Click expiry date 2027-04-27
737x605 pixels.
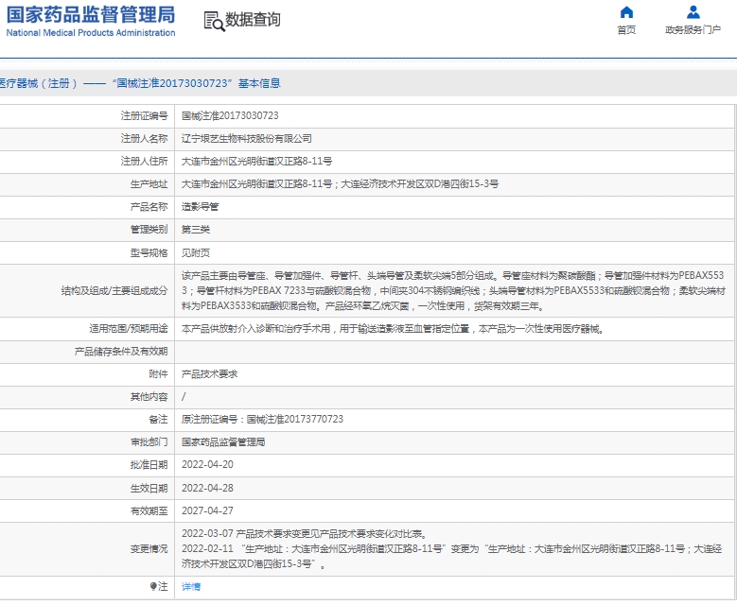(x=207, y=510)
